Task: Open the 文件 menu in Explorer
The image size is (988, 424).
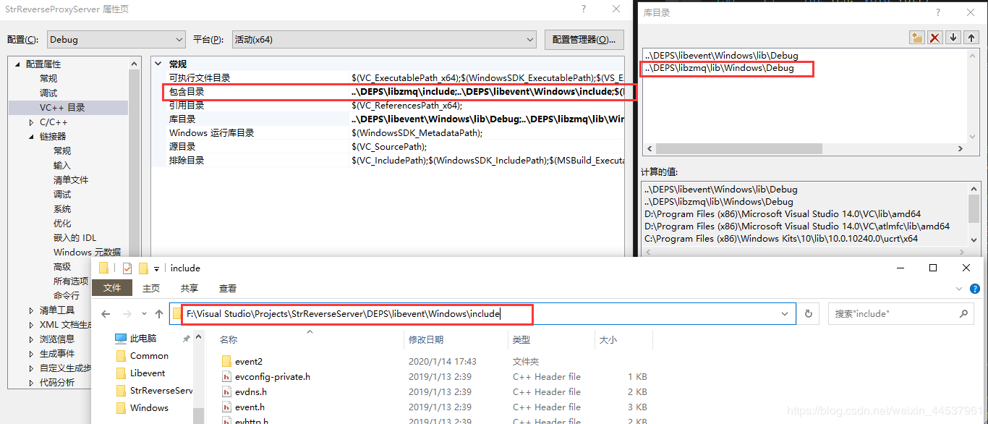Action: point(112,288)
